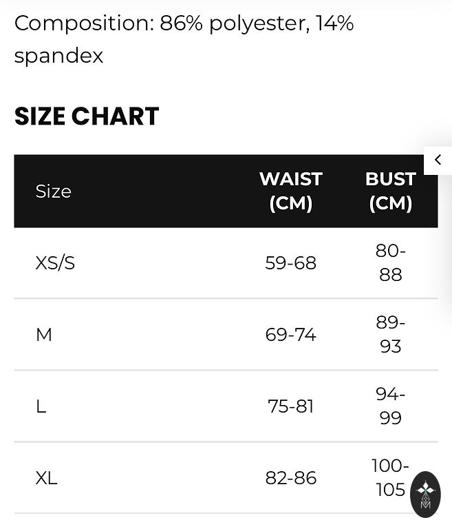Select the XS/S size row label
Screen dimensions: 452x529
click(55, 263)
